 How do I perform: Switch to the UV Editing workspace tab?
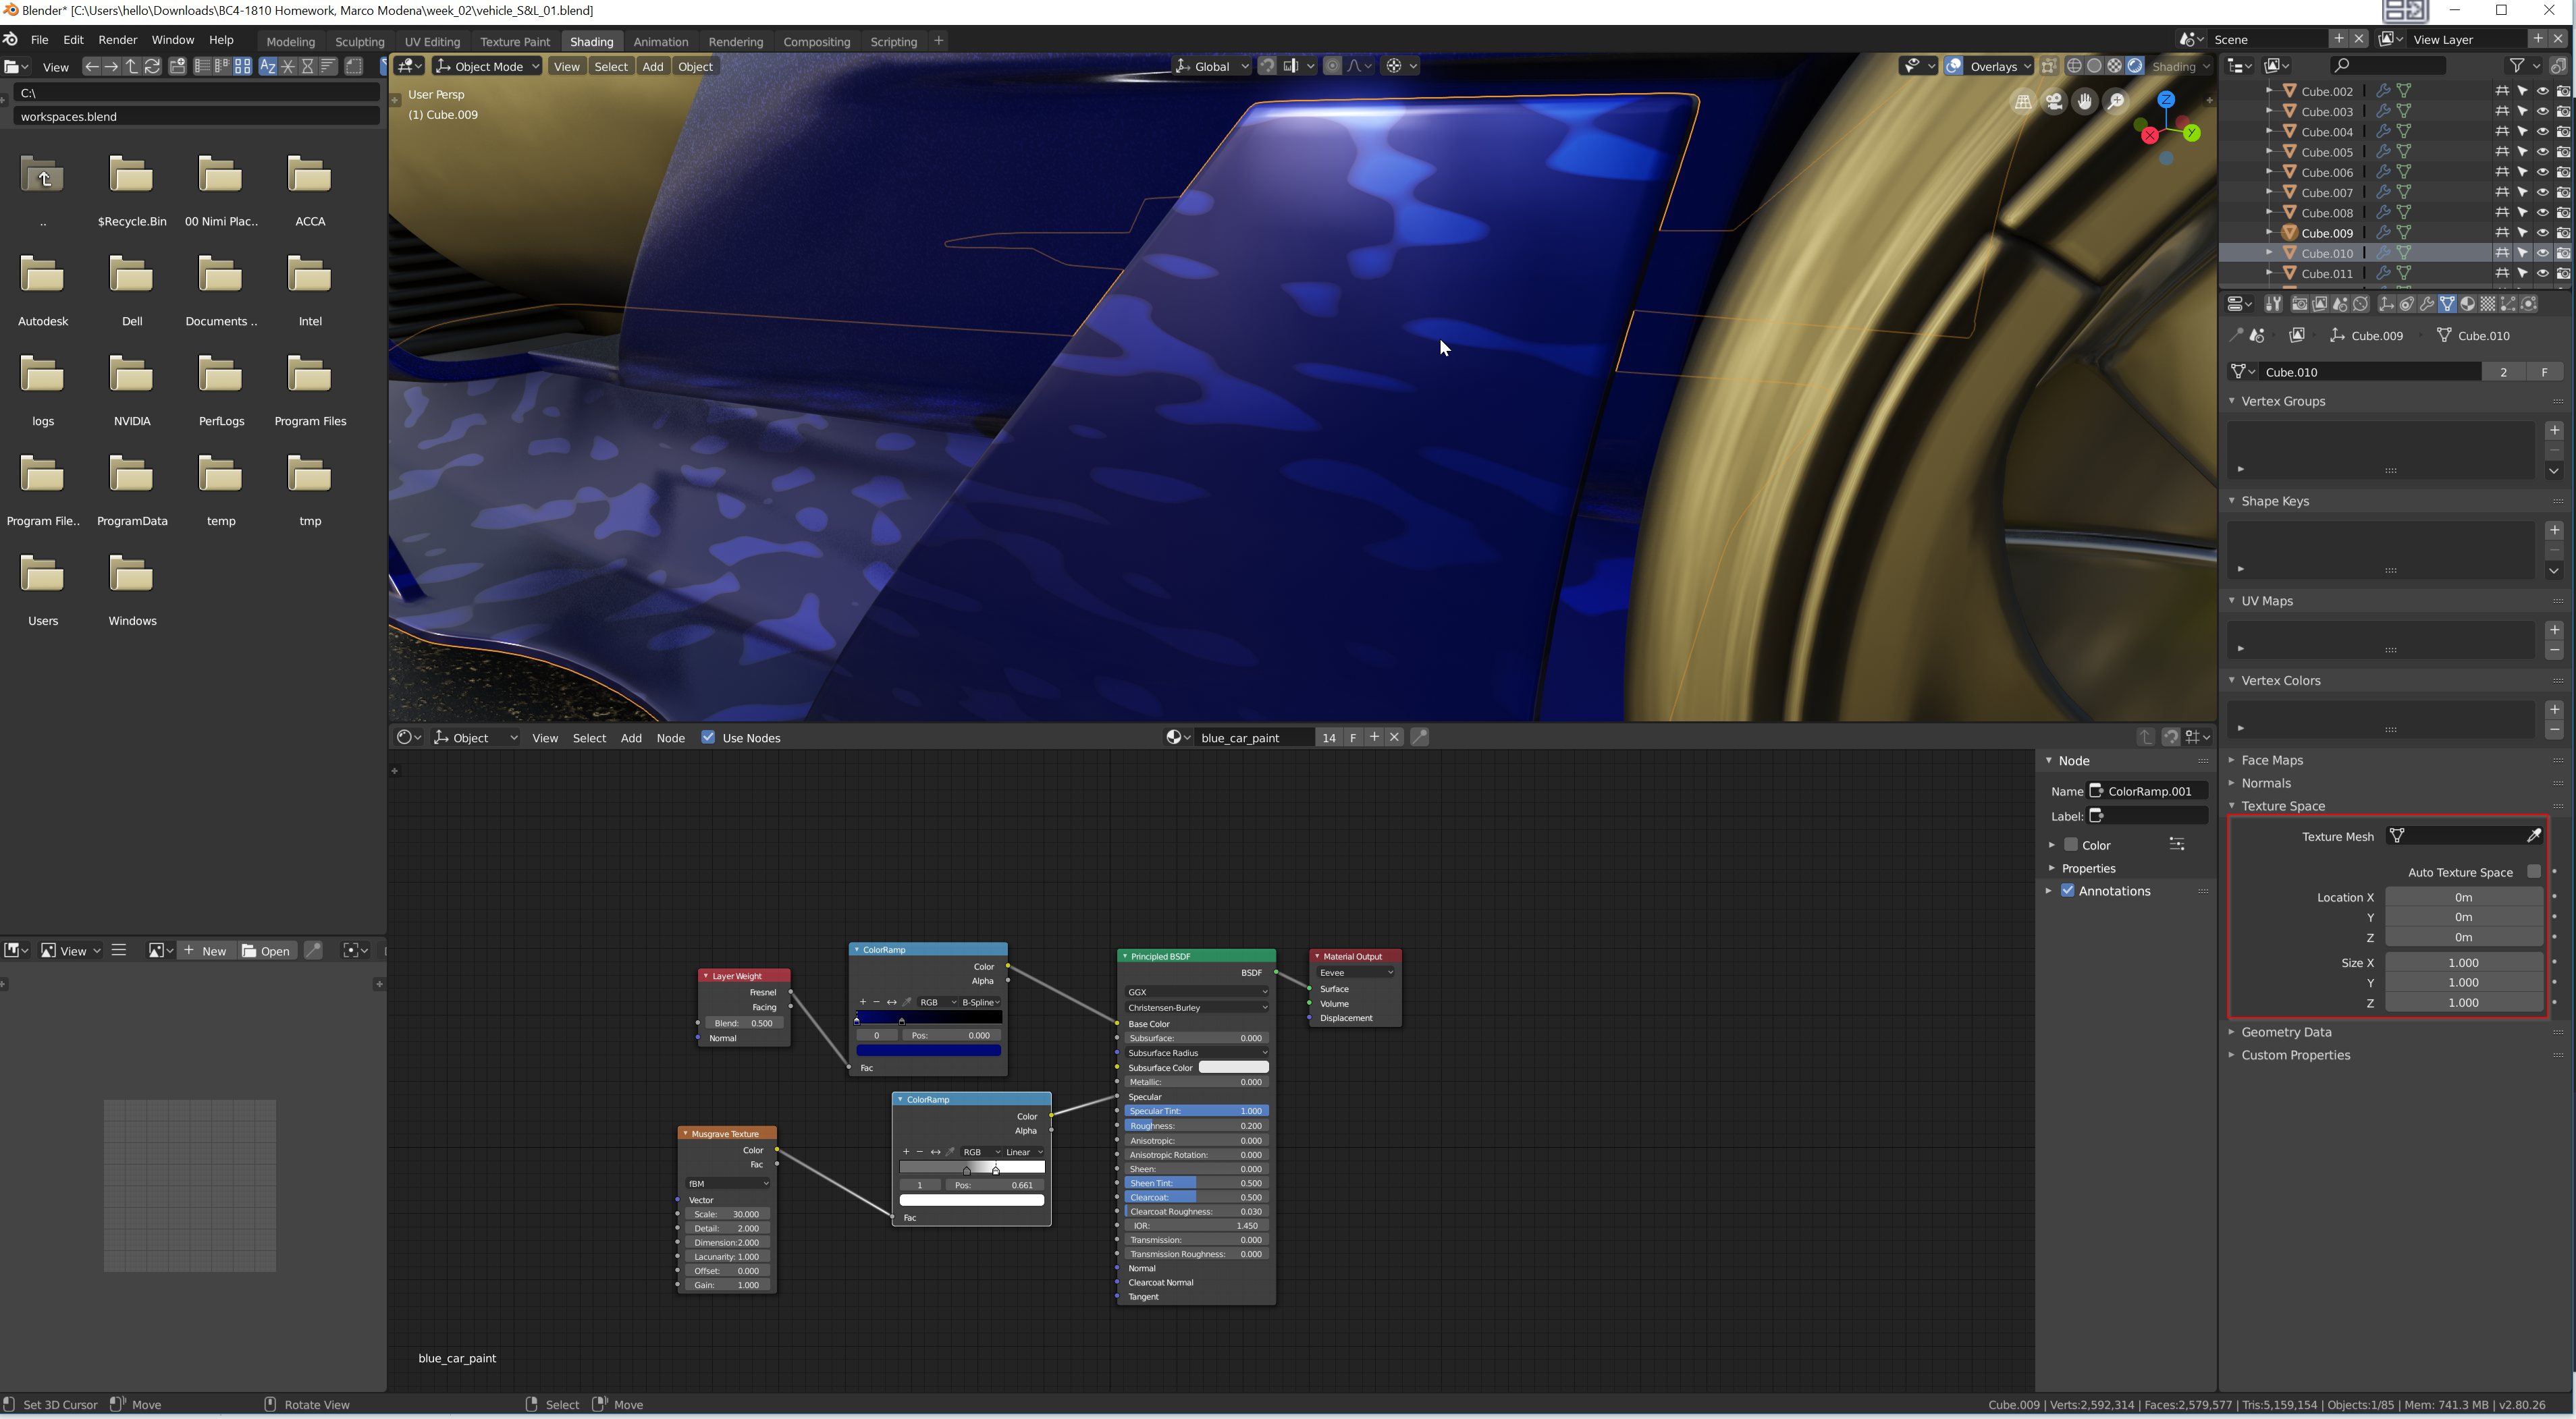coord(432,41)
